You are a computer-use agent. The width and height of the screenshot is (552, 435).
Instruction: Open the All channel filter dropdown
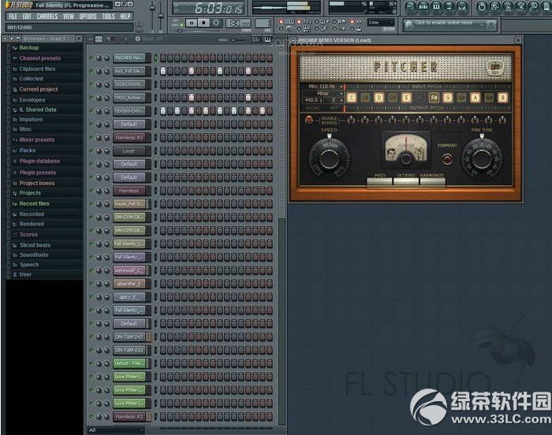[x=116, y=430]
